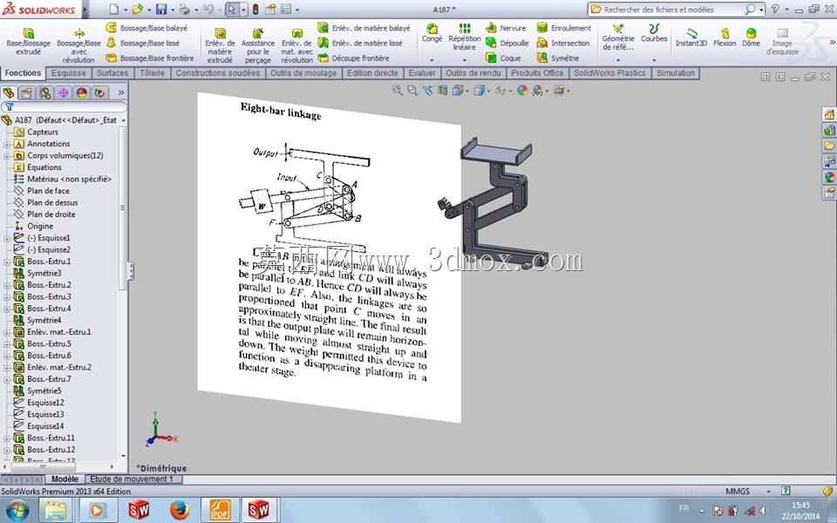Apply the Congé fillet tool

pos(432,33)
